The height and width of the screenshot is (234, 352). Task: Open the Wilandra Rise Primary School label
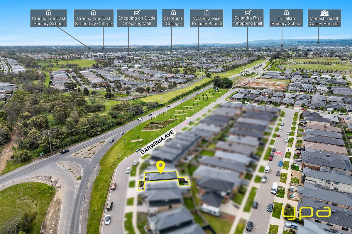[x=207, y=20]
